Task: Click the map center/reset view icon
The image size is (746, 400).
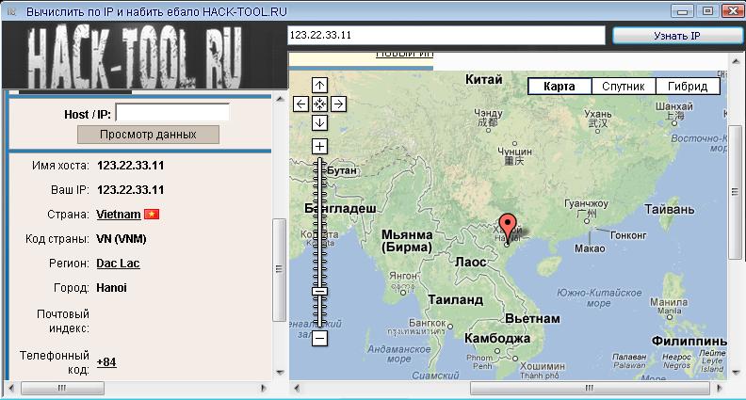Action: point(319,104)
